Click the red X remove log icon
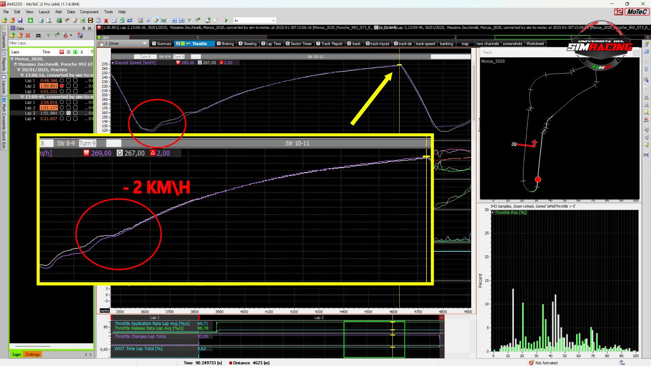The image size is (651, 366). [28, 35]
